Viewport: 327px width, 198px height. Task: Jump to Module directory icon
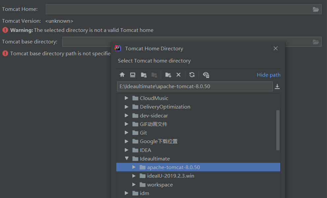click(x=154, y=75)
